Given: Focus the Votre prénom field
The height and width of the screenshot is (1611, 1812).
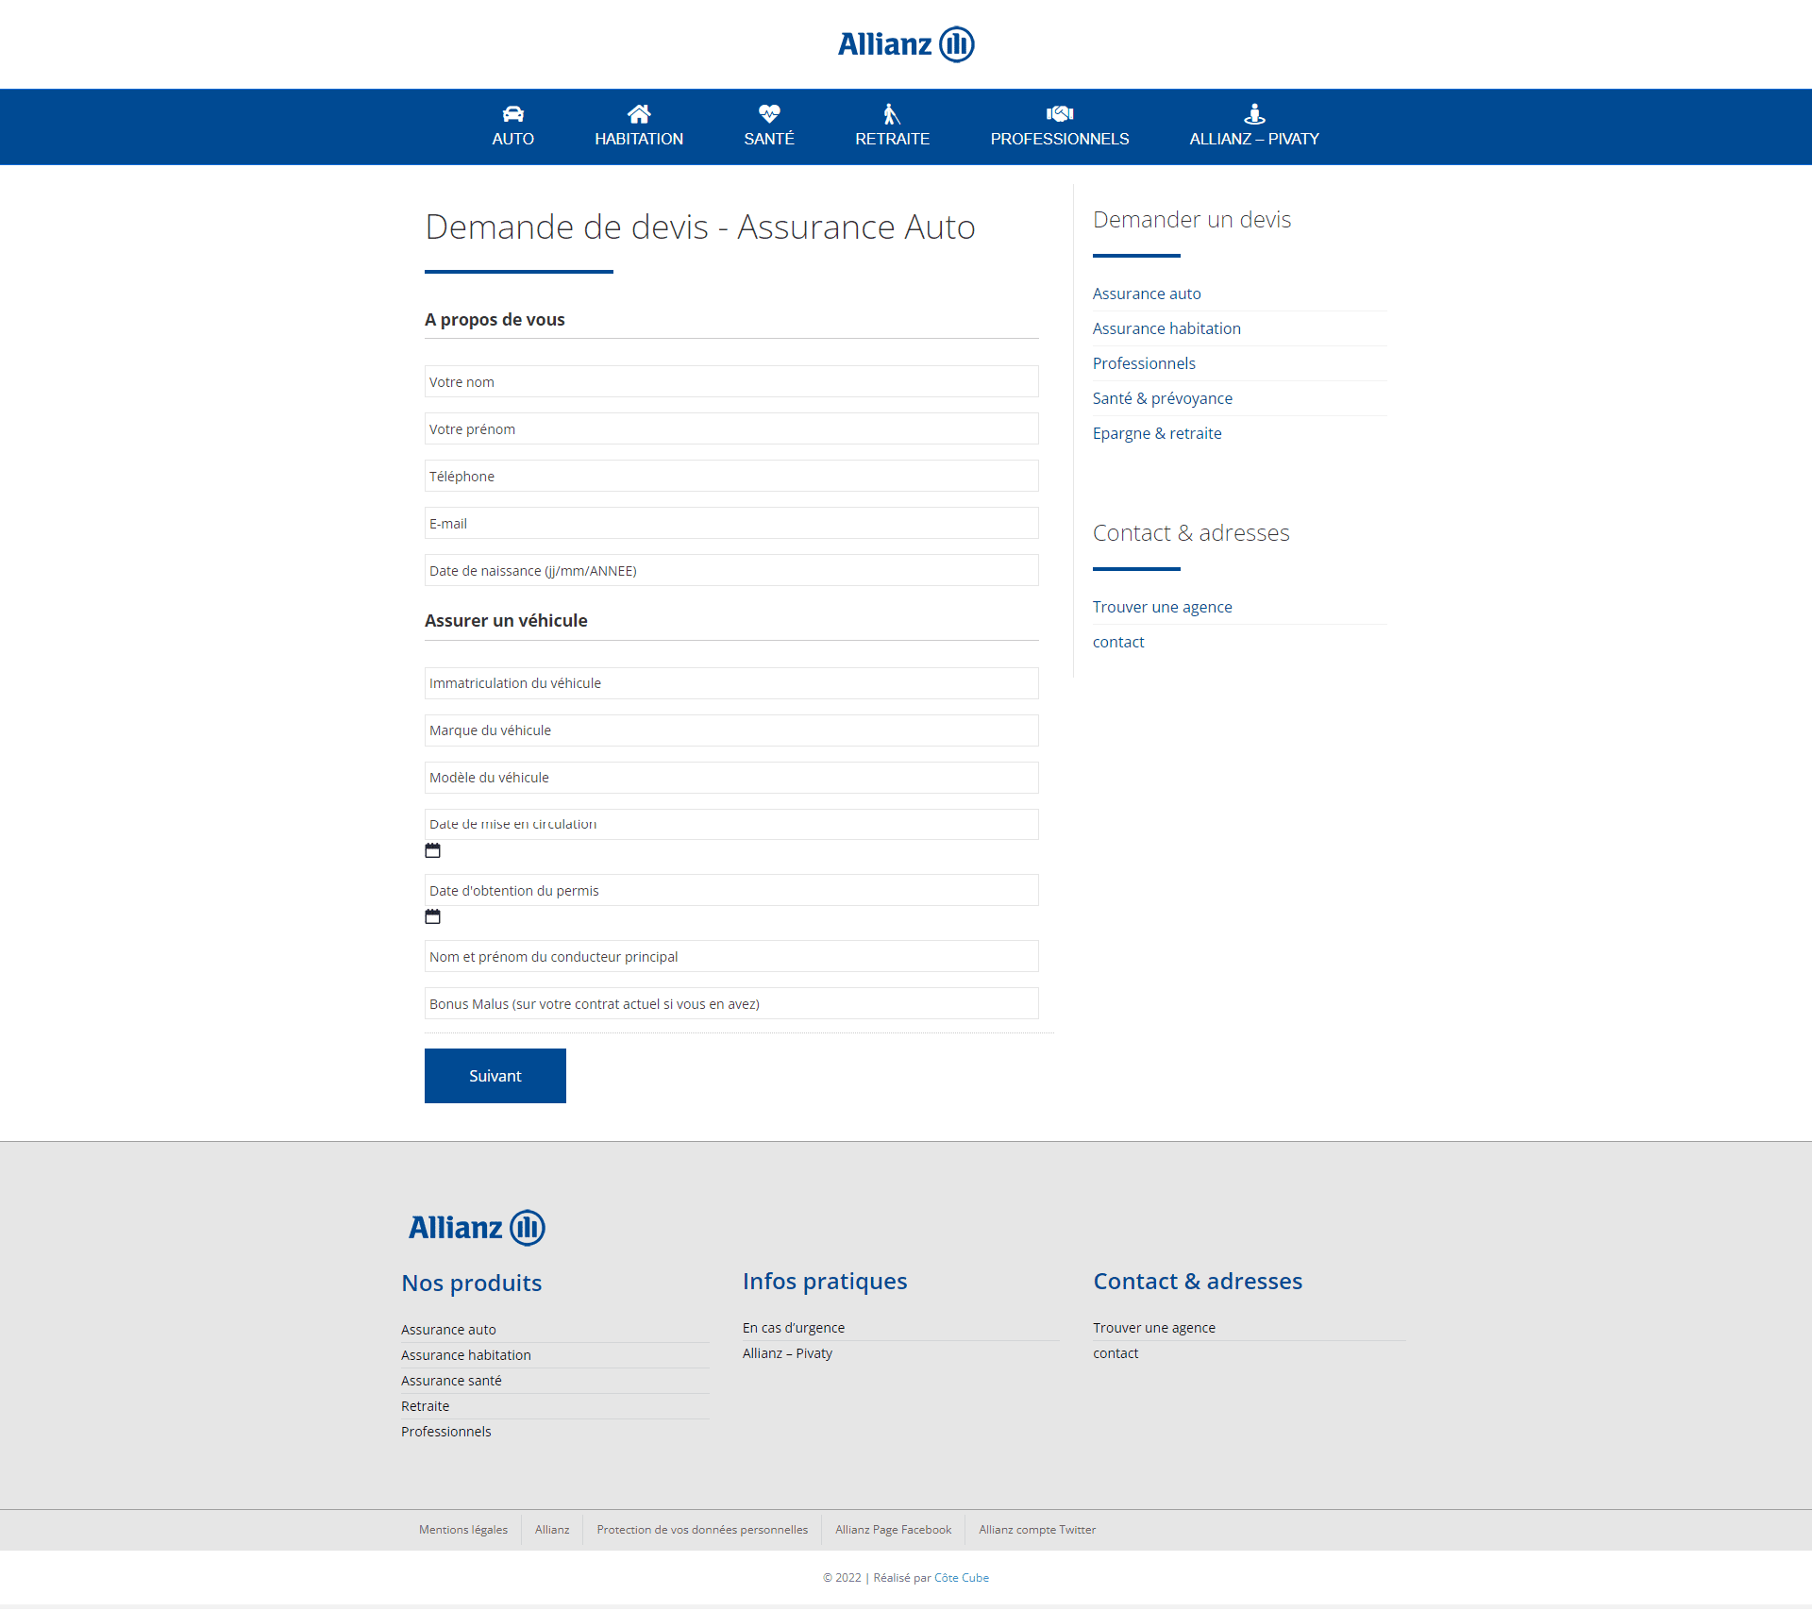Looking at the screenshot, I should 731,428.
